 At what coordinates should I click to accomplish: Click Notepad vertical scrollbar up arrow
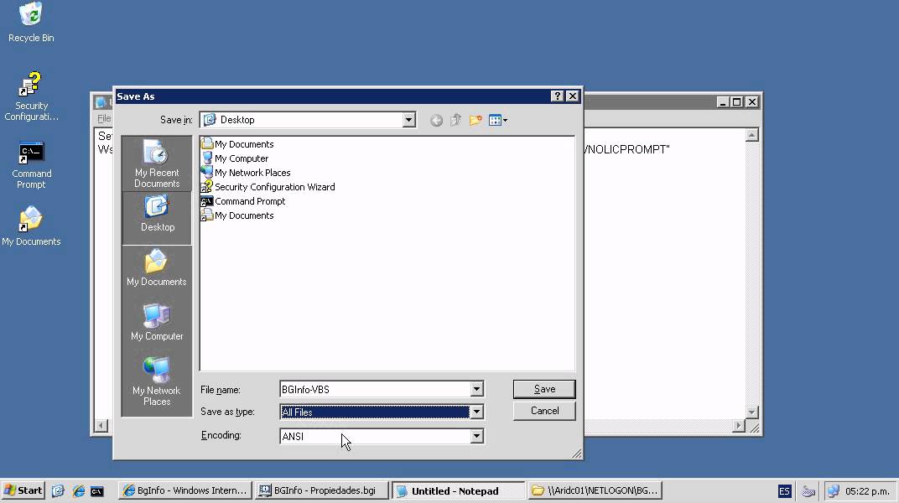coord(752,135)
